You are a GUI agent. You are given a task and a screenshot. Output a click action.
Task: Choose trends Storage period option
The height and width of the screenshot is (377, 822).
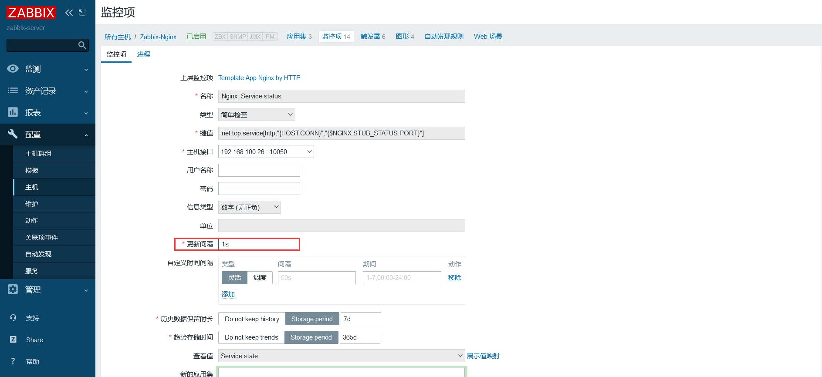[x=311, y=337]
